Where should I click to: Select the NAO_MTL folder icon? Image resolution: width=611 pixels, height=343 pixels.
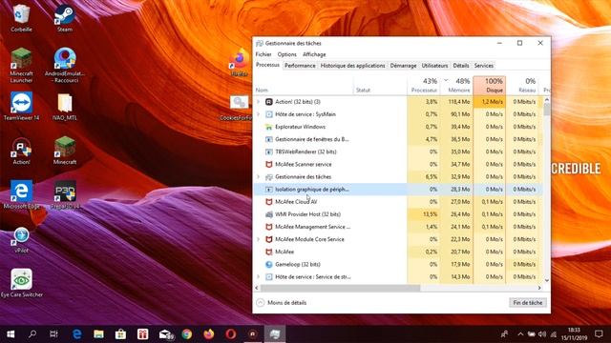coord(65,106)
